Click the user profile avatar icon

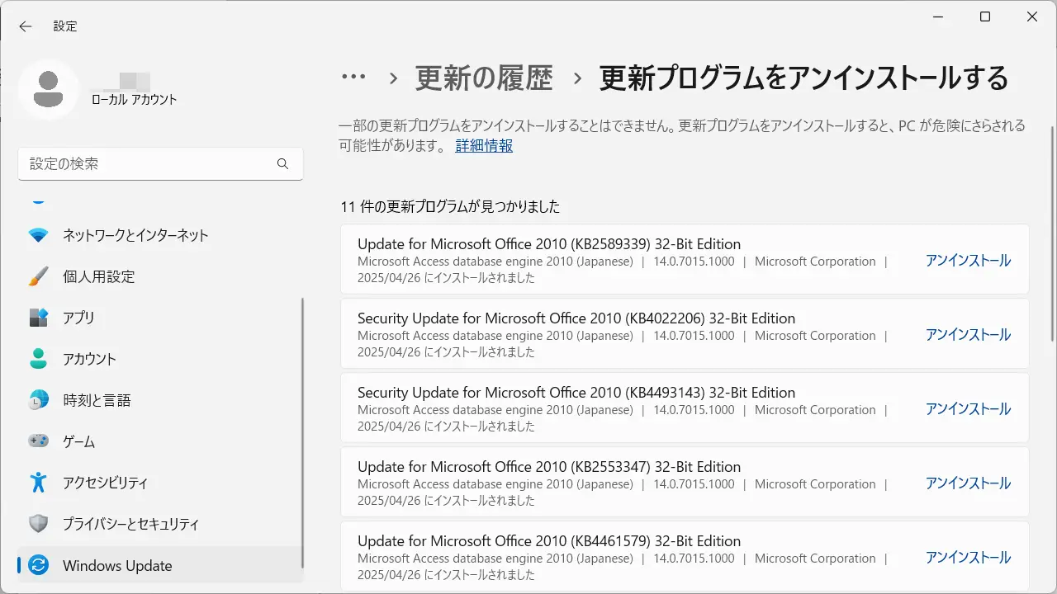click(x=49, y=89)
